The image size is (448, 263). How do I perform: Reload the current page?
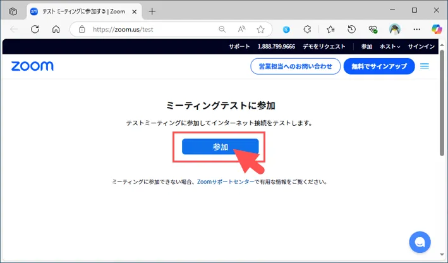coord(35,29)
